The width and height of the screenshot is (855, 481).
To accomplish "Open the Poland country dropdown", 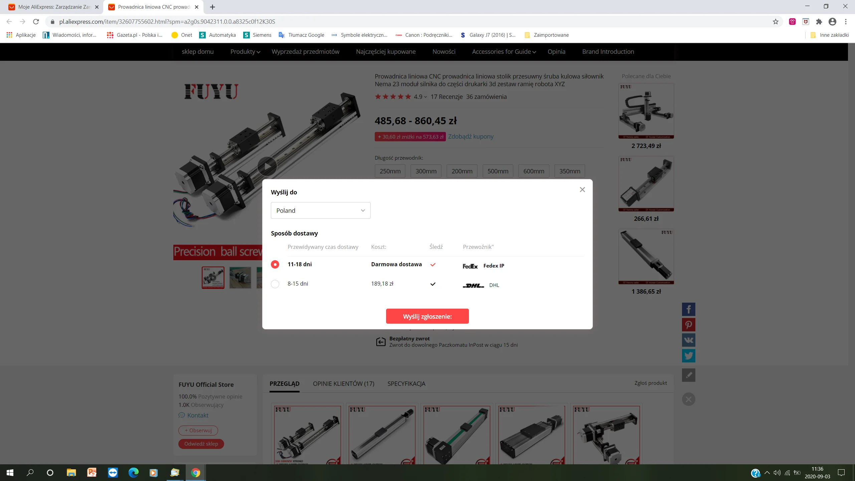I will pyautogui.click(x=321, y=210).
